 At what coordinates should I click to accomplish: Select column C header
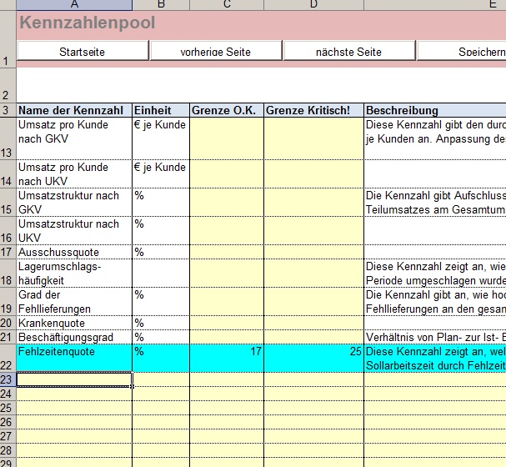227,5
